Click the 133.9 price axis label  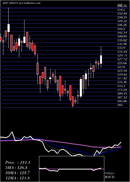coord(121,48)
